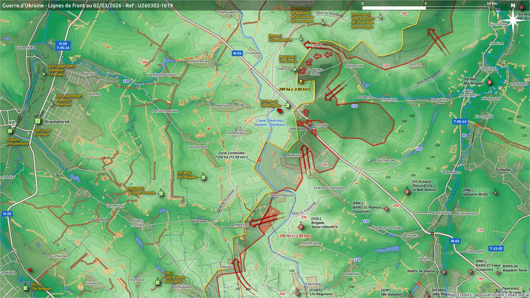This screenshot has height=298, width=530.
Task: Select the 18e Brigade Slovyansk marker
Action: pyautogui.click(x=158, y=283)
